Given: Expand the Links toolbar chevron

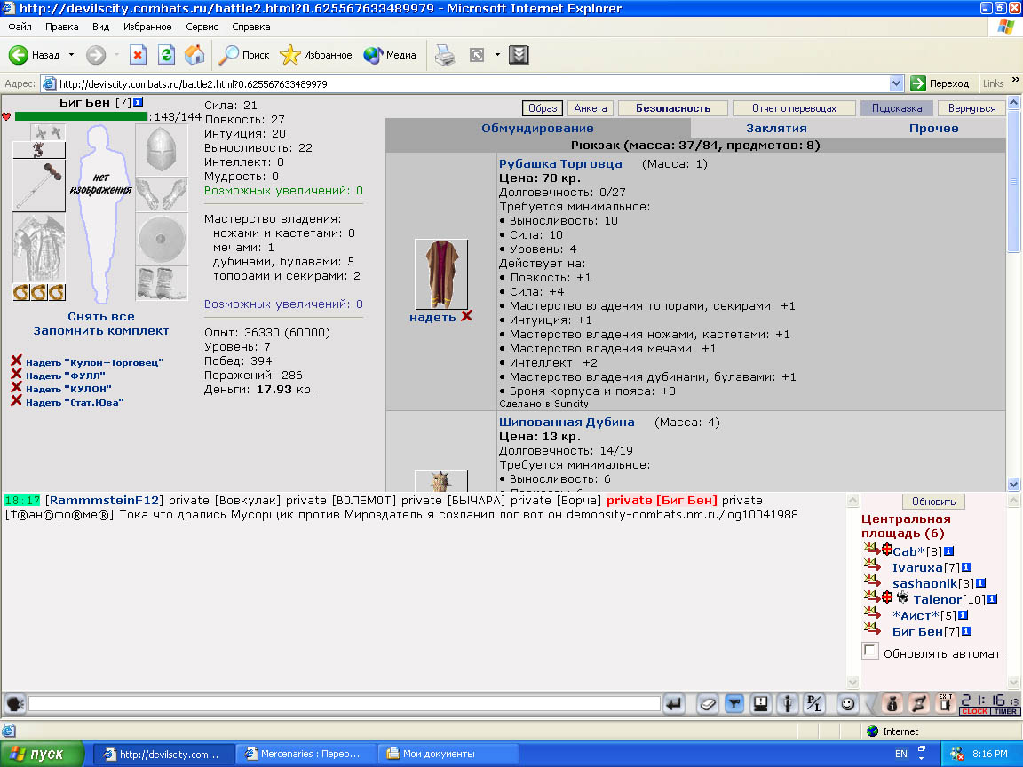Looking at the screenshot, I should pyautogui.click(x=1015, y=80).
